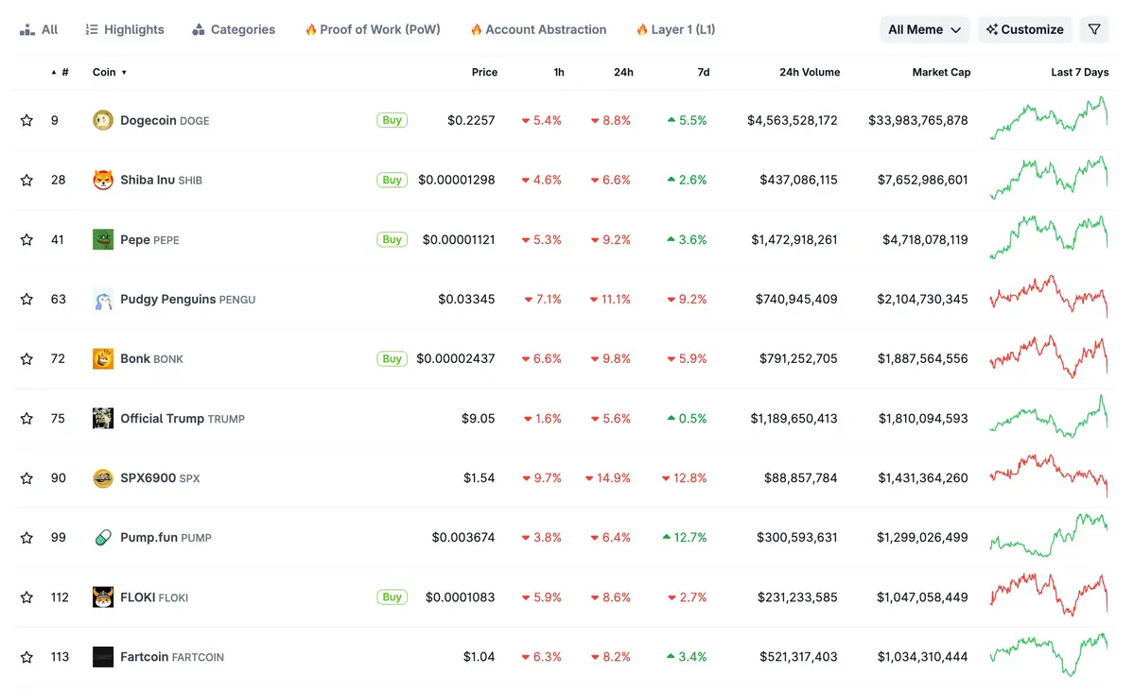The height and width of the screenshot is (692, 1134).
Task: Open the Coin column sort dropdown
Action: [110, 72]
